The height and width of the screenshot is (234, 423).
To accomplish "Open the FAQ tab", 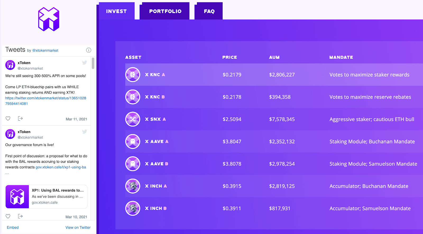I will coord(209,11).
